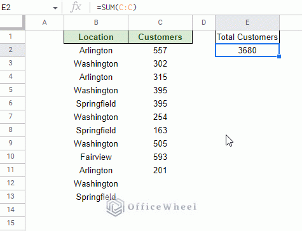Screen dimensions: 302x231
Task: Click Washington in row 9
Action: (96, 143)
